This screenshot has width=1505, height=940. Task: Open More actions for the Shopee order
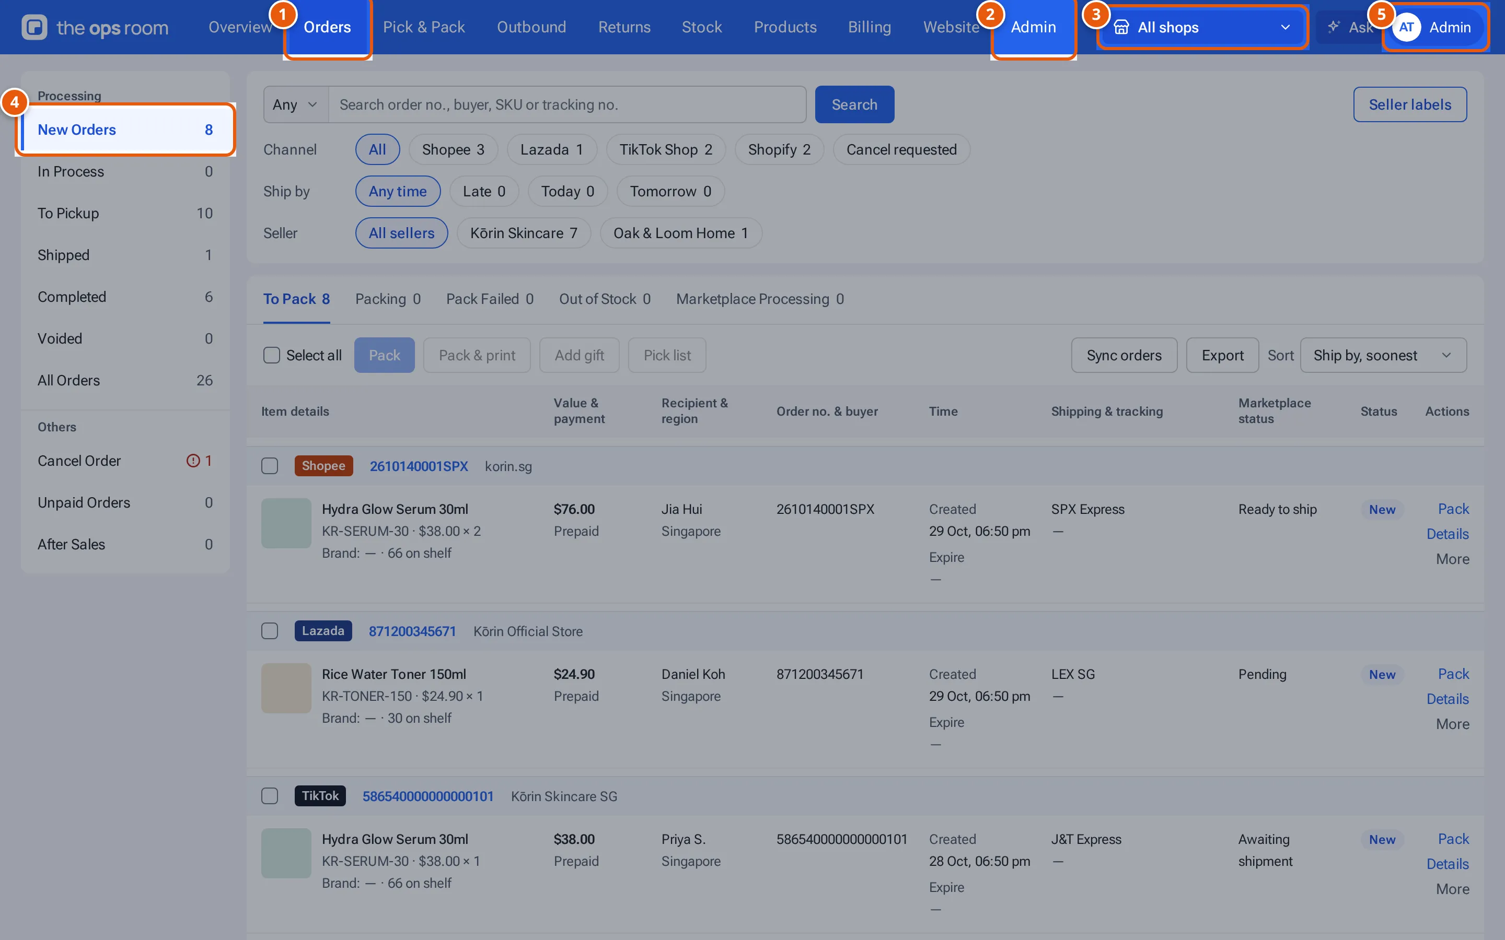1452,559
